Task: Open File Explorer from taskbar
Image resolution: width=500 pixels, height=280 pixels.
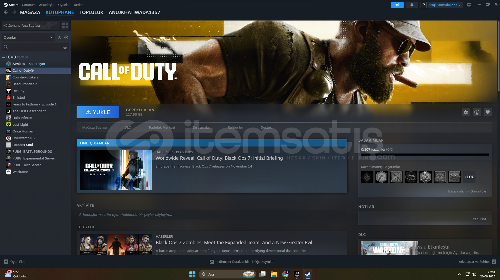Action: 274,274
